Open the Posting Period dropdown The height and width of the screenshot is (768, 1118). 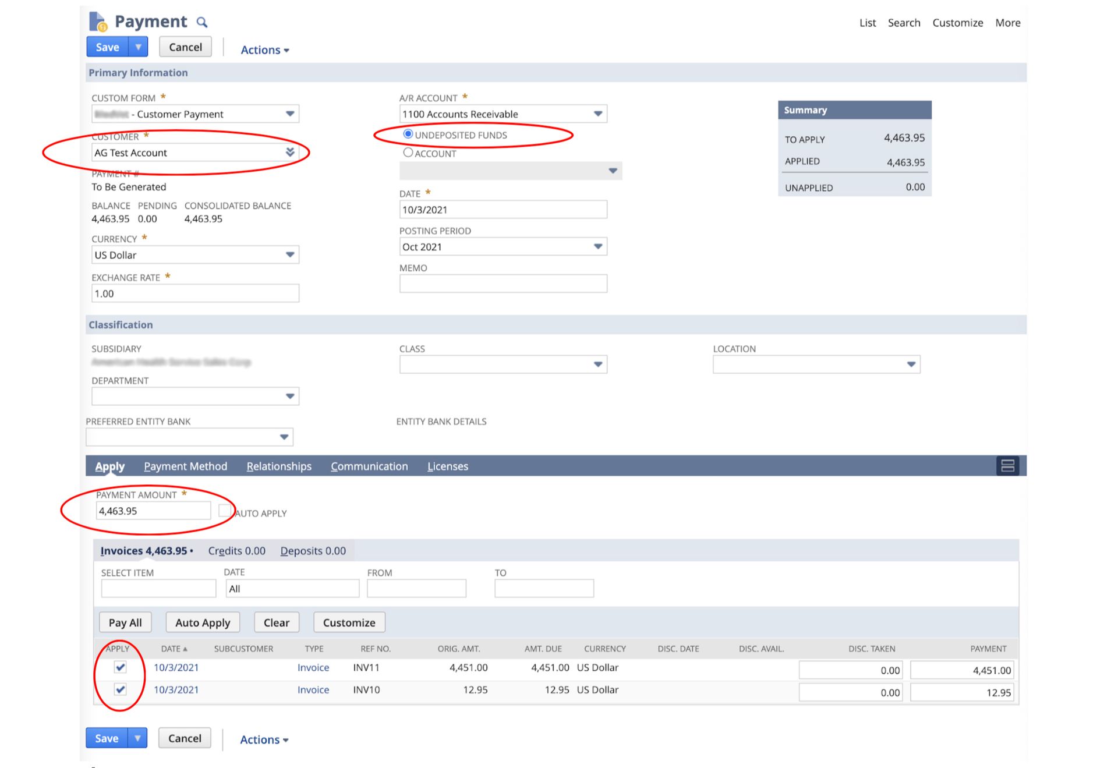(x=598, y=246)
